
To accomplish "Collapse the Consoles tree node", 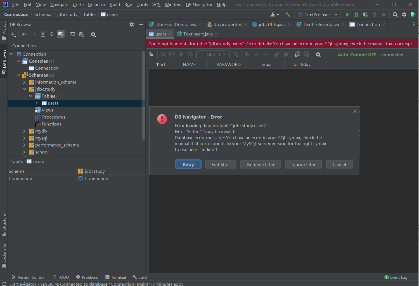I will click(x=18, y=61).
